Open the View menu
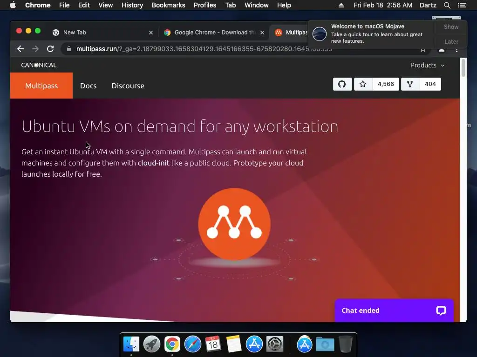Screen dimensions: 477x357 [x=106, y=5]
